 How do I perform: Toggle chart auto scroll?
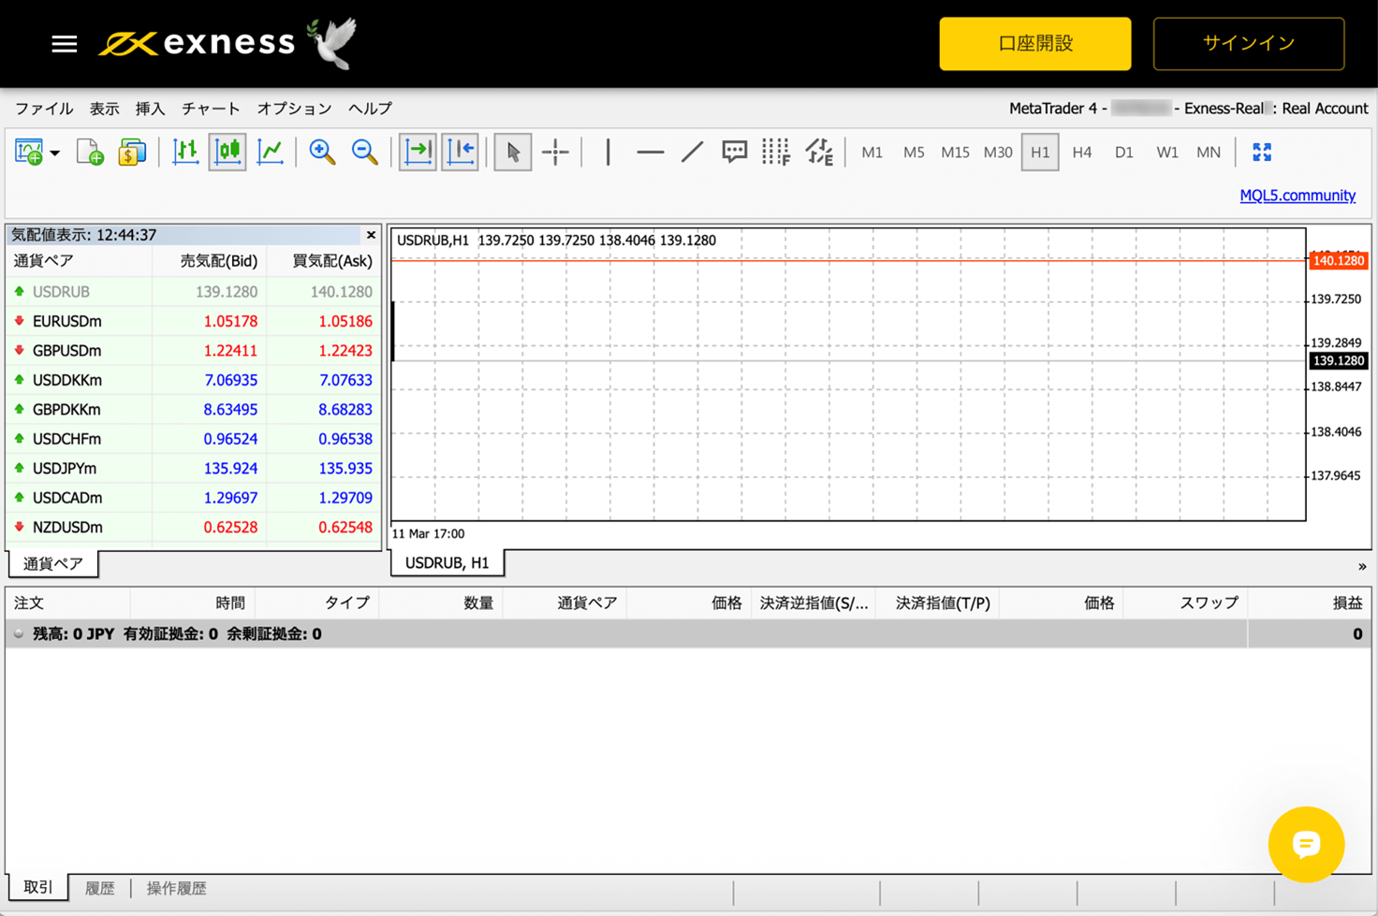pyautogui.click(x=418, y=152)
